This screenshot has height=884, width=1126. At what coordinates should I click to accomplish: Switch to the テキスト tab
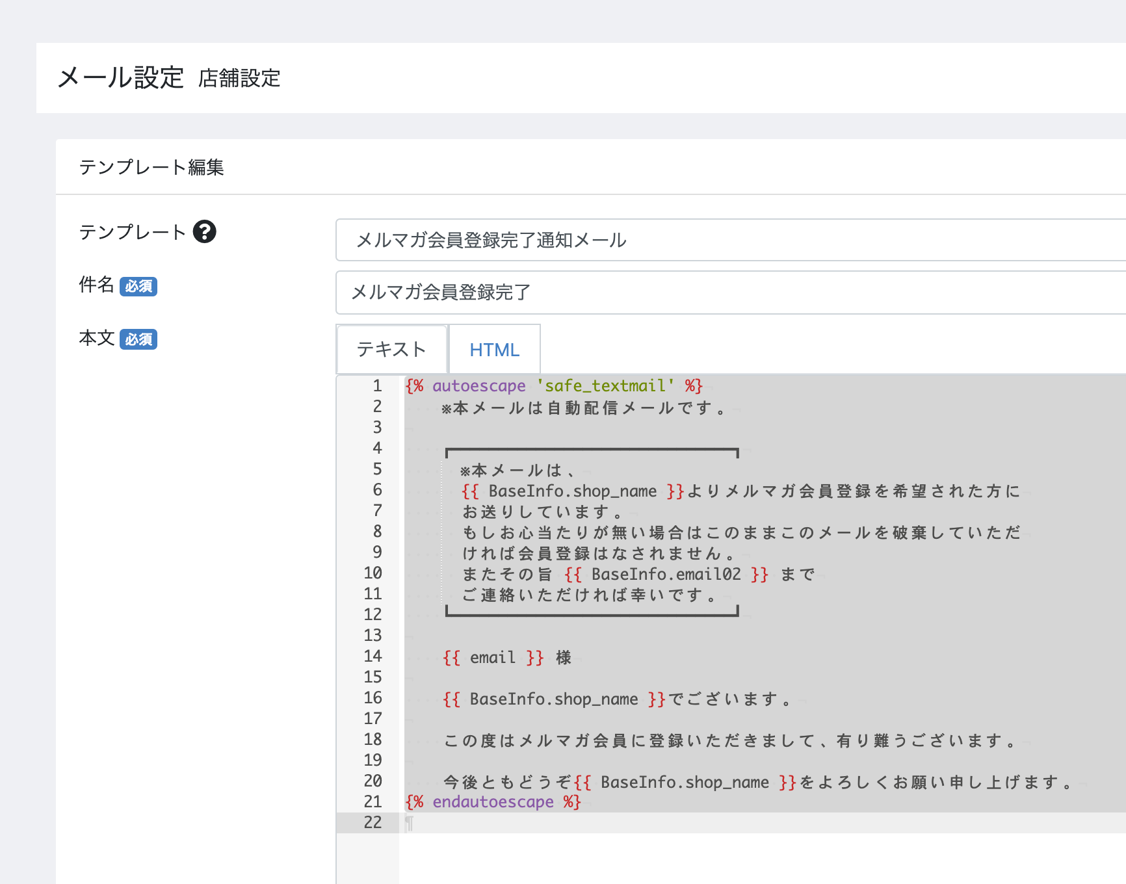391,350
